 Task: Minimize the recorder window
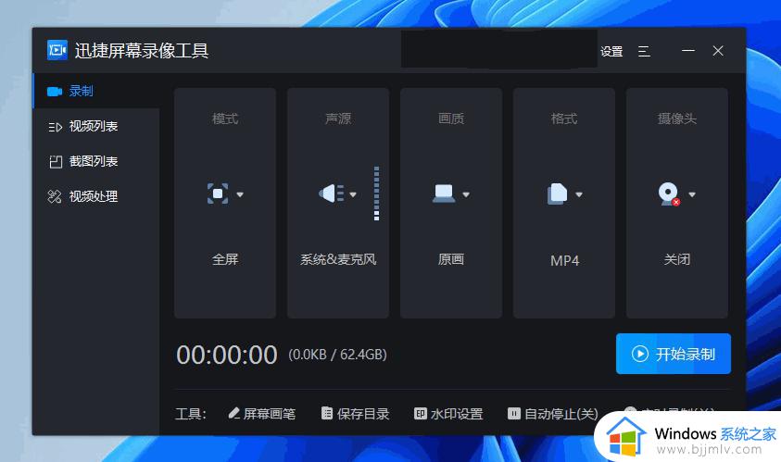pos(688,51)
